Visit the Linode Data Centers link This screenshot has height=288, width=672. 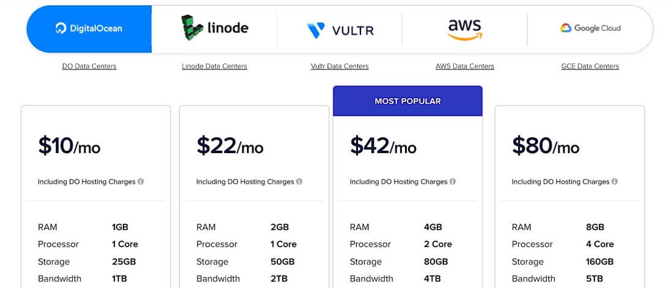tap(214, 66)
